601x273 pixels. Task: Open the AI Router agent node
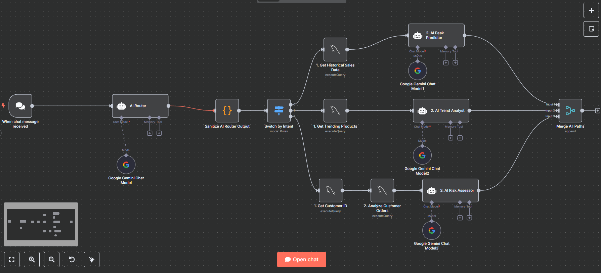tap(140, 106)
